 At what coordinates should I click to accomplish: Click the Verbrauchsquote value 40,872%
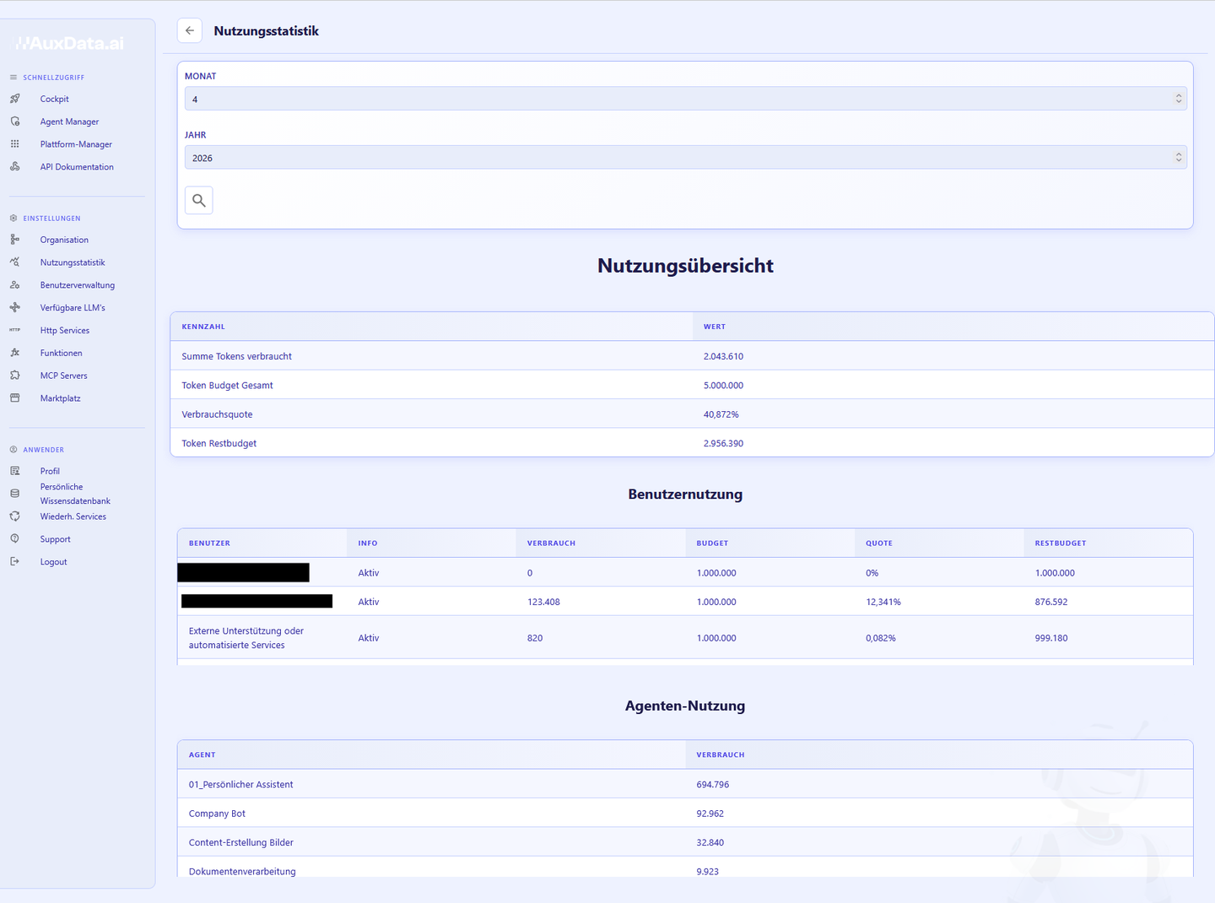coord(721,414)
